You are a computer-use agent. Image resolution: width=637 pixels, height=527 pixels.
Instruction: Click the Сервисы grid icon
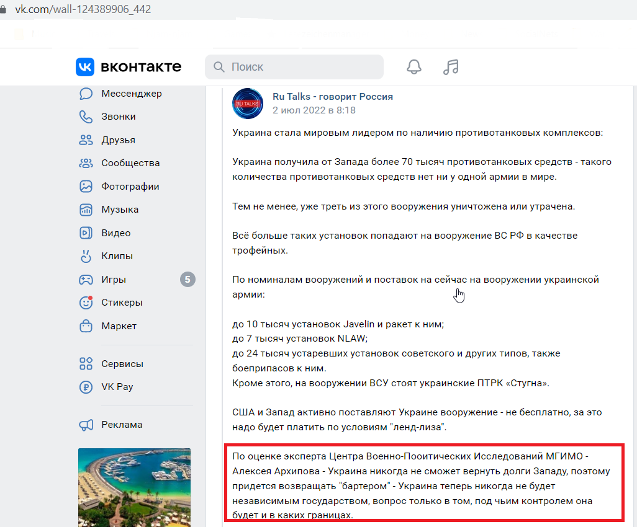pyautogui.click(x=86, y=363)
